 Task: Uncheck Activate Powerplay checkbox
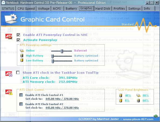coord(18,40)
